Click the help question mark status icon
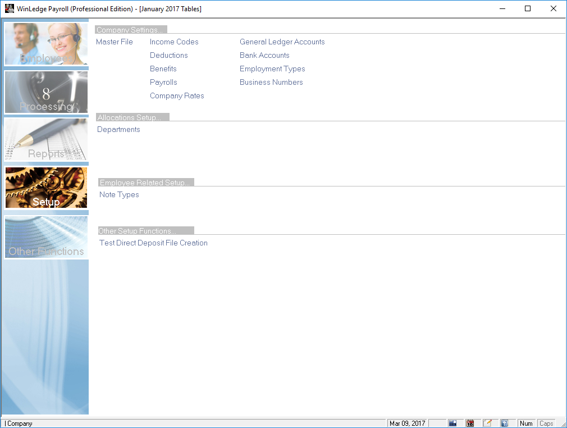Viewport: 567px width, 428px height. pyautogui.click(x=504, y=424)
